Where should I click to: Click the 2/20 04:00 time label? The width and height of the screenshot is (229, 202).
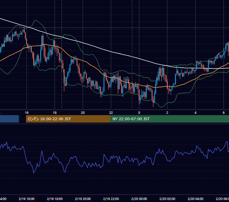(195, 199)
